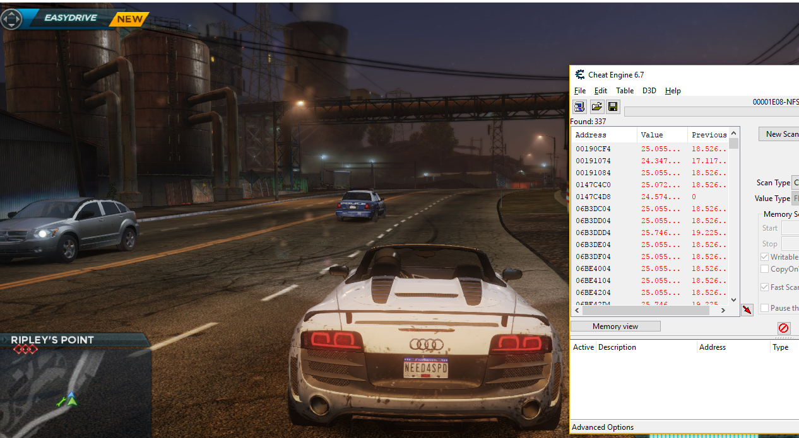Click the Active column in address table
The height and width of the screenshot is (438, 799).
pos(583,347)
